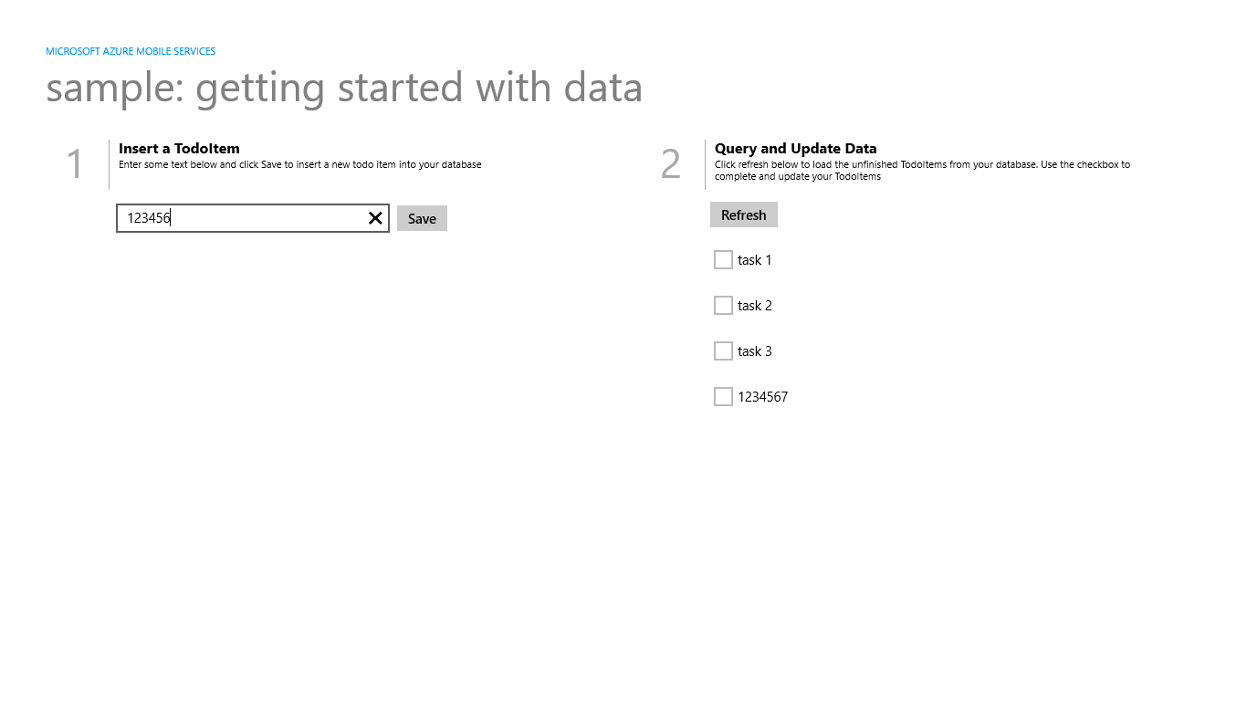Click the '1234567' item label

[x=763, y=397]
